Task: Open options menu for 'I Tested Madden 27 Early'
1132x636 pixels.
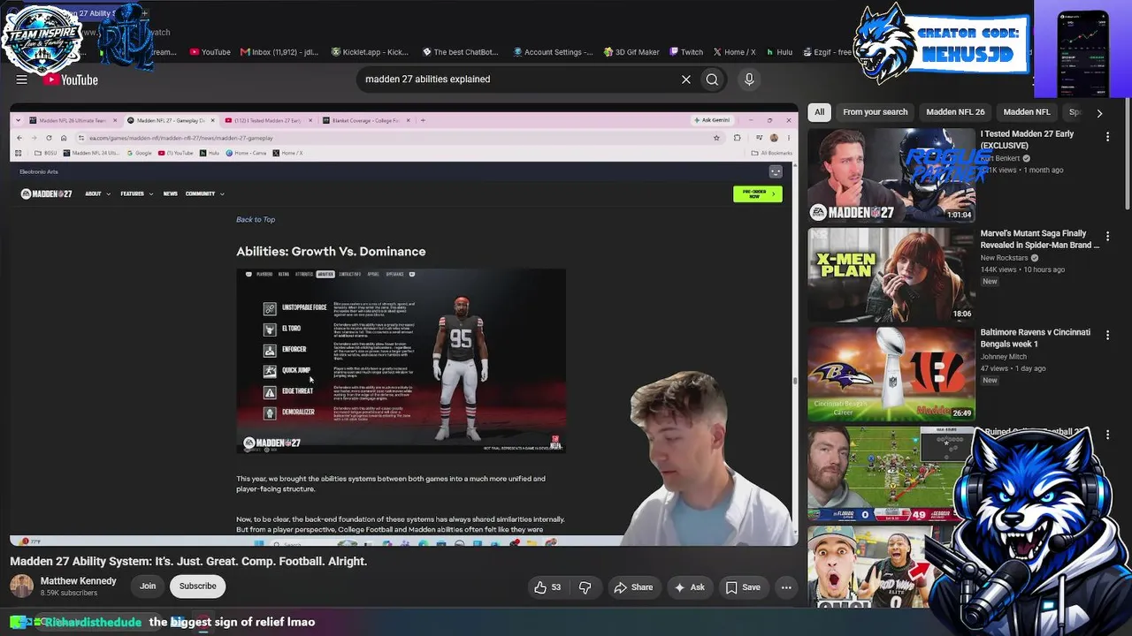Action: point(1107,137)
